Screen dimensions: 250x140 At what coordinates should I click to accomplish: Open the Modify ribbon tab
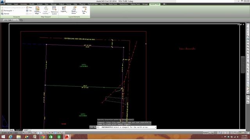[x=32, y=4]
